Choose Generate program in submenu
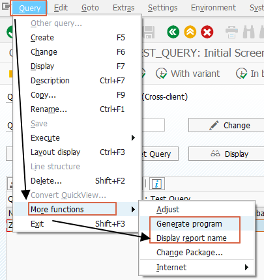The image size is (264, 280). [x=197, y=224]
